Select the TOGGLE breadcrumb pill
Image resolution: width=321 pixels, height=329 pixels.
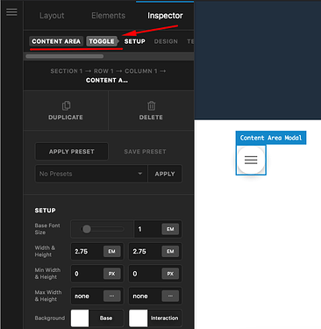(102, 41)
